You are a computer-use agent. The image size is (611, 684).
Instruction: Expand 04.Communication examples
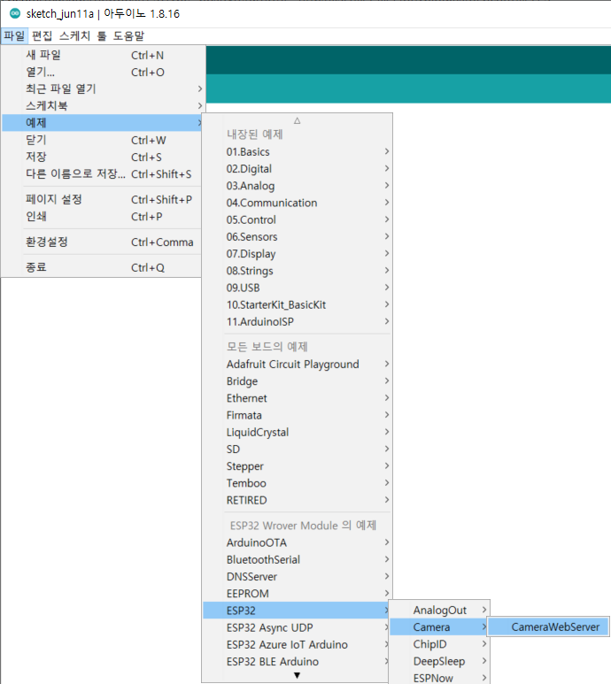point(298,203)
